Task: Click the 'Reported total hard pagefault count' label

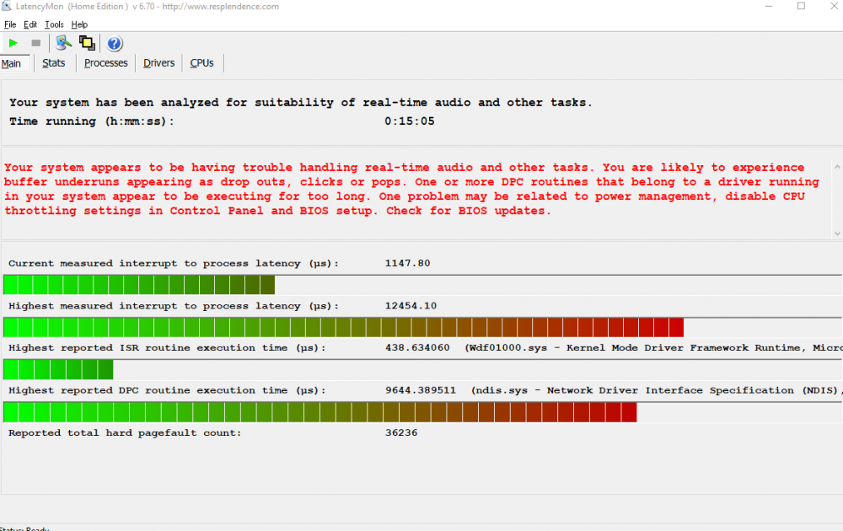Action: pos(125,432)
